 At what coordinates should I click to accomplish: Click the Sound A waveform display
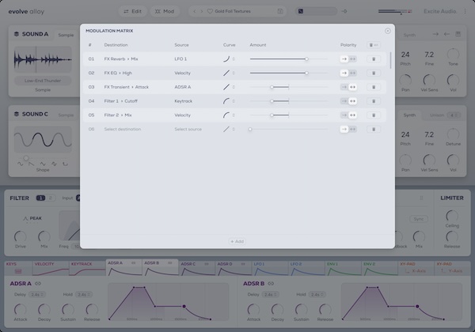click(x=43, y=59)
